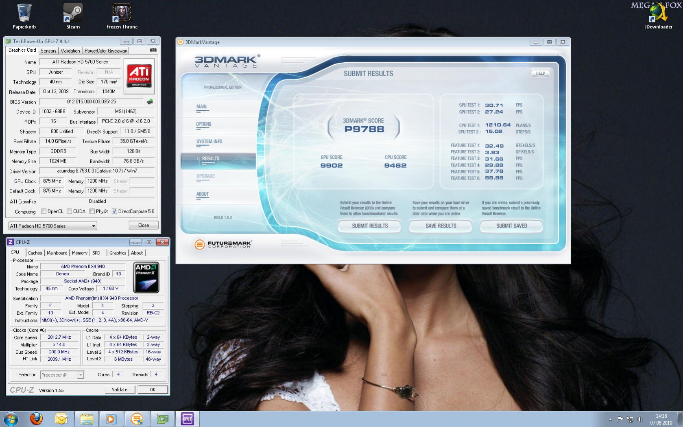Image resolution: width=683 pixels, height=427 pixels.
Task: Click the Futuremark Corporation logo
Action: 223,244
